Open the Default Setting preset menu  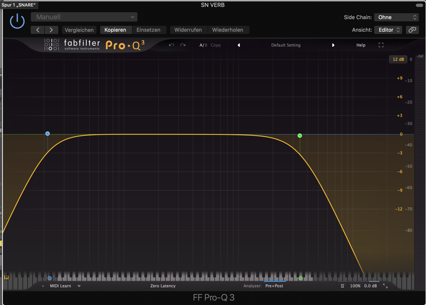pos(286,45)
